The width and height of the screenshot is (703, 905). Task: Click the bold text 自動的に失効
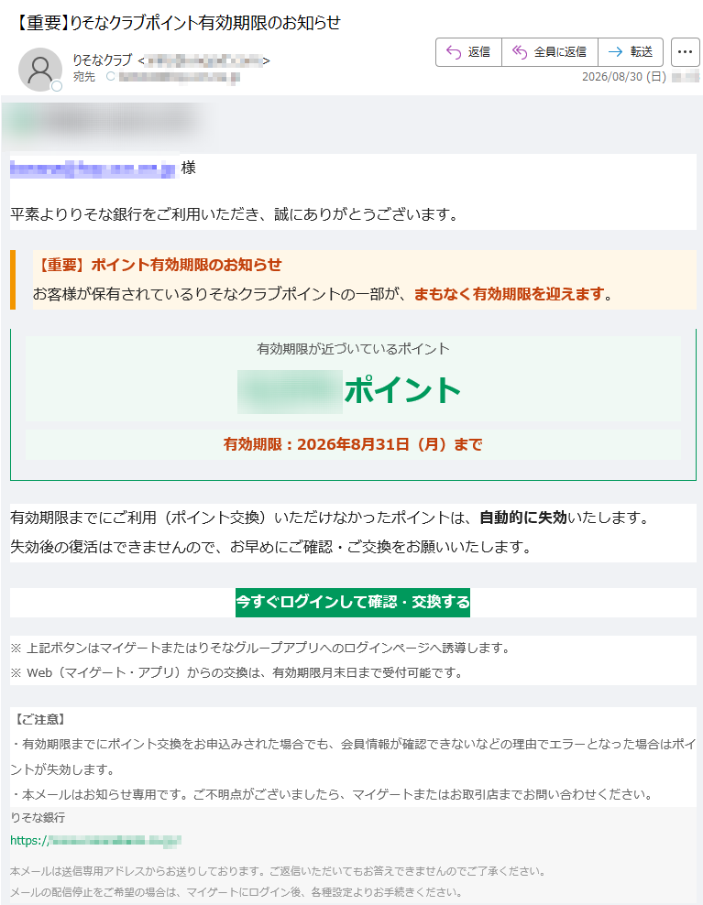(x=523, y=518)
